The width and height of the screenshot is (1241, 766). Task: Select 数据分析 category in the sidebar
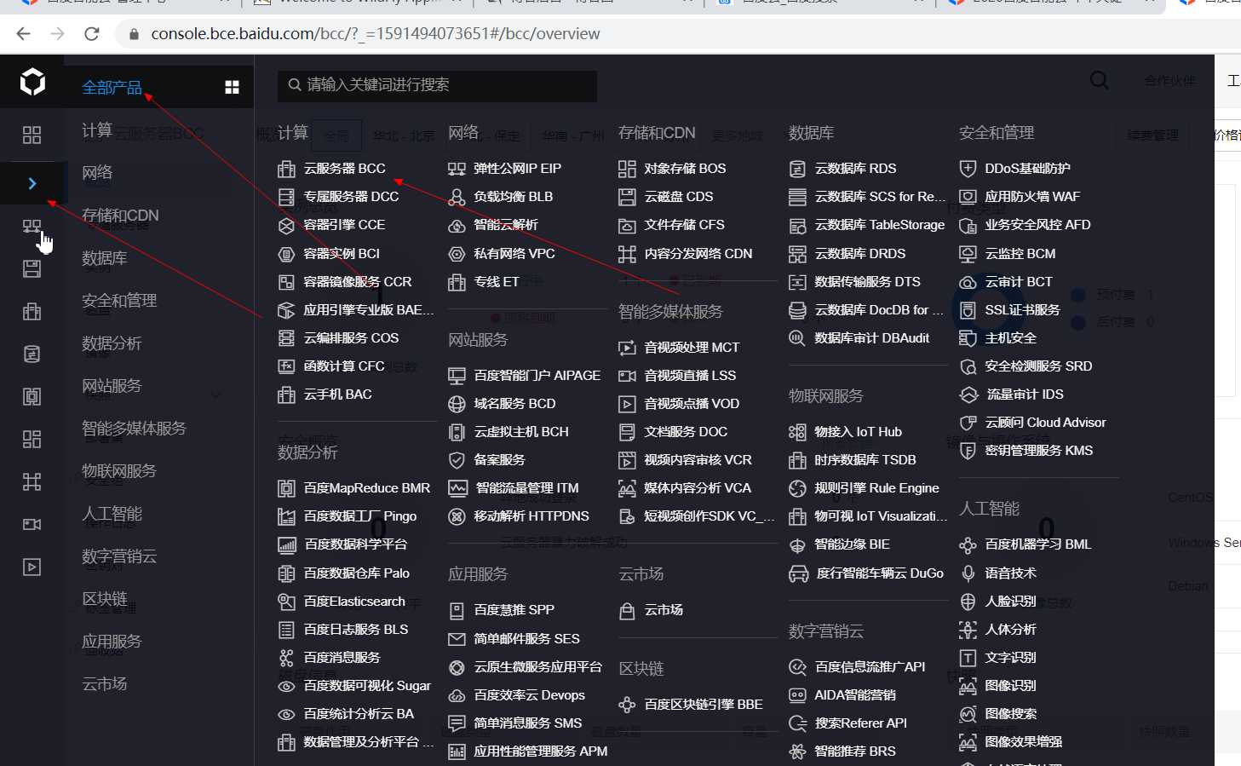112,343
